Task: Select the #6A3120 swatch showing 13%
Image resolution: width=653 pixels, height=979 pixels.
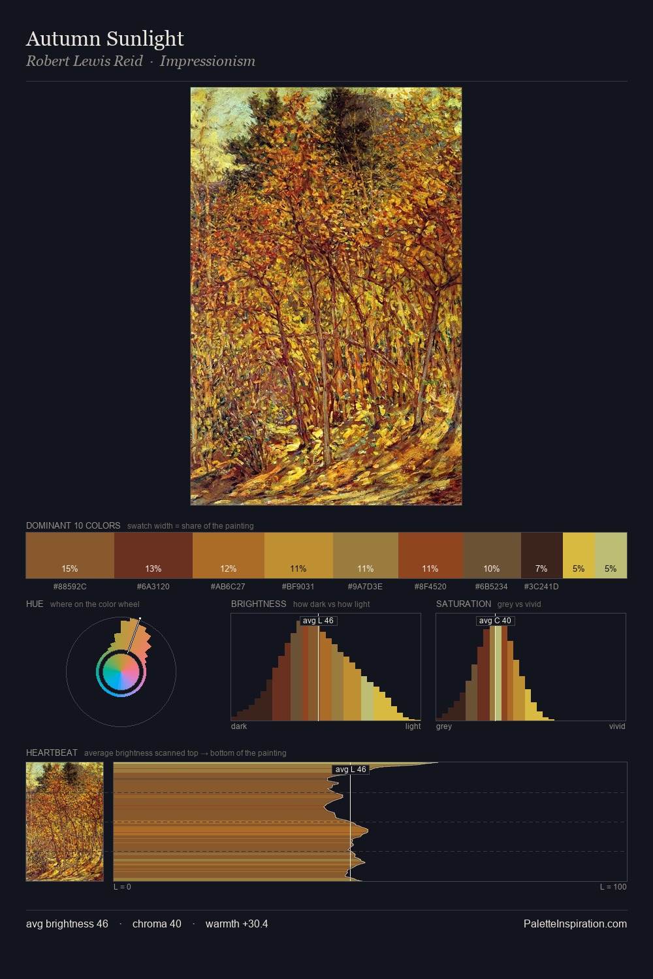Action: tap(153, 555)
